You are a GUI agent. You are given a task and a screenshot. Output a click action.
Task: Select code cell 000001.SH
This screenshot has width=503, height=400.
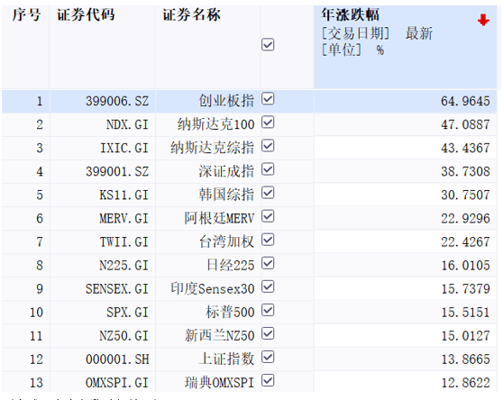[x=117, y=359]
